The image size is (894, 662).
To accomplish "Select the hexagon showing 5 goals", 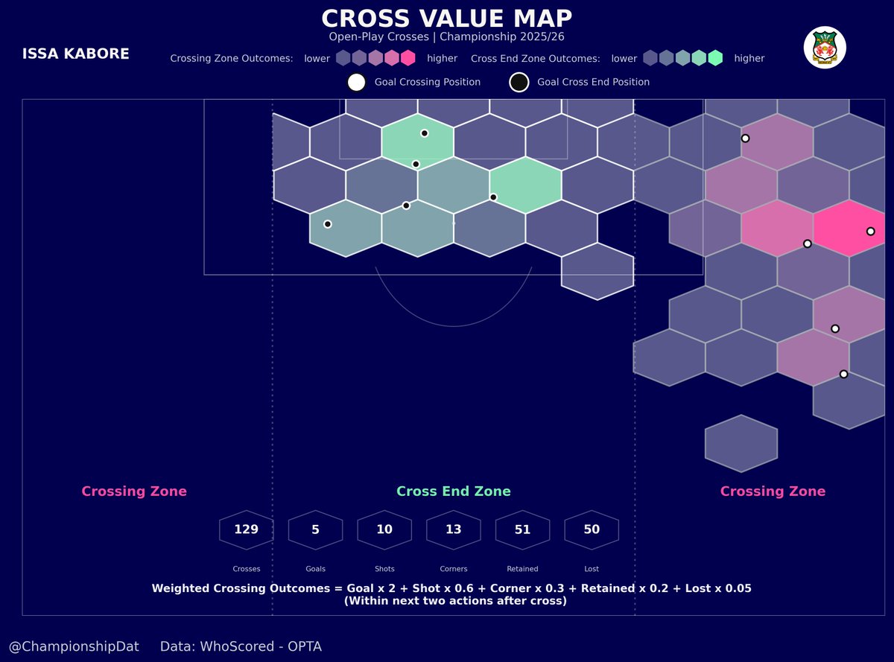I will (315, 530).
